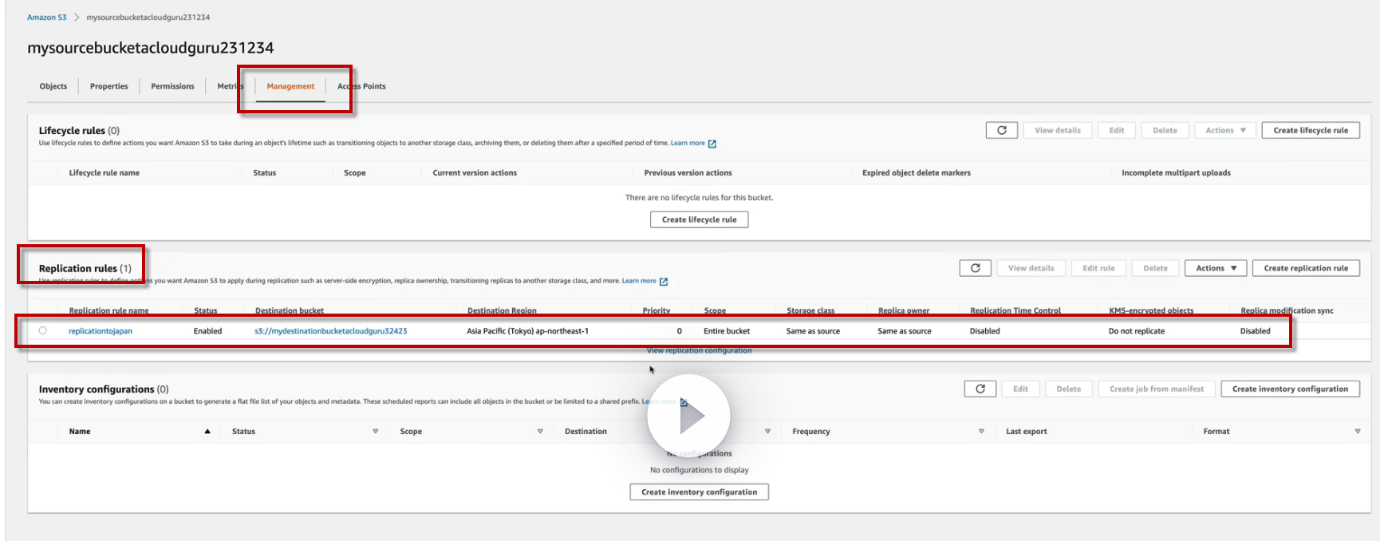Click Delete button in Replication rules
Screen dimensions: 1380x541
(x=1155, y=268)
